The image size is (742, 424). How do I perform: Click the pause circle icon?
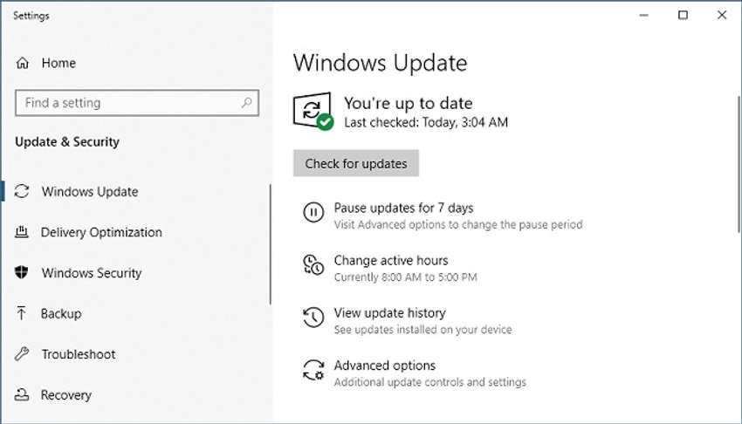313,212
